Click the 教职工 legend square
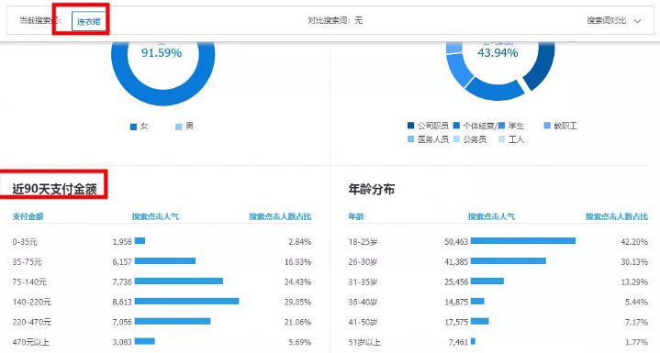The image size is (660, 353). pyautogui.click(x=547, y=126)
